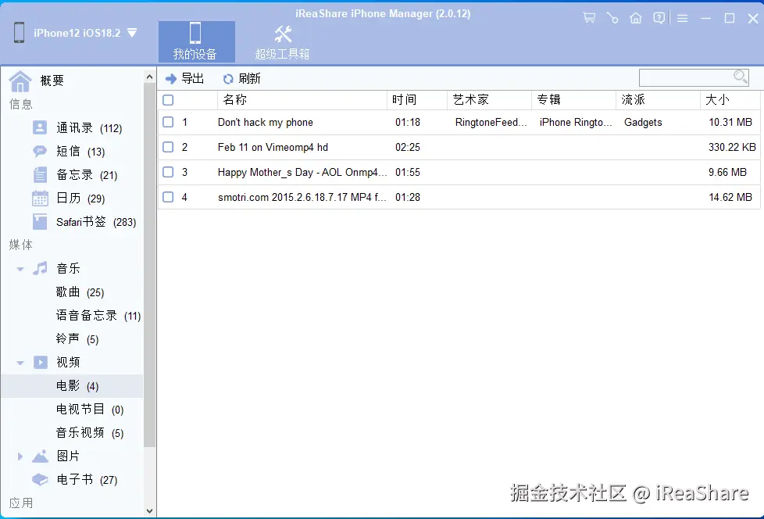Image resolution: width=764 pixels, height=519 pixels.
Task: Sort by the 专辑 column header
Action: coord(573,99)
